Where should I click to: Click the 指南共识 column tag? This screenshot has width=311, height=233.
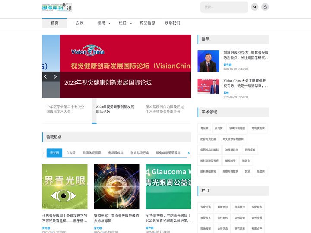coord(240,207)
